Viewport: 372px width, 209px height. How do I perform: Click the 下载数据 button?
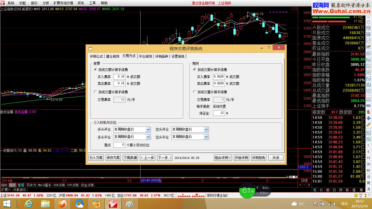[x=130, y=158]
